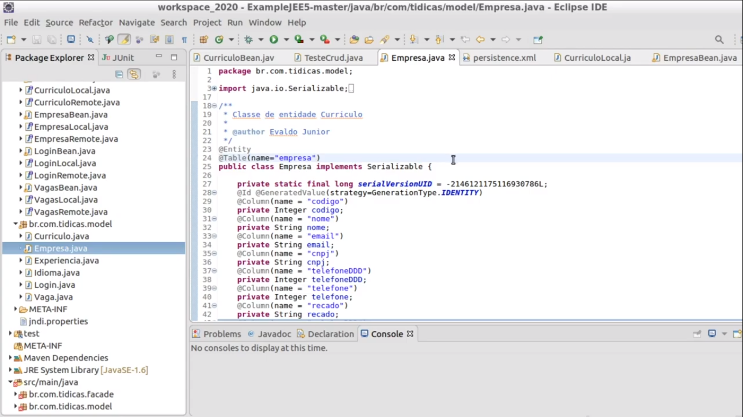
Task: Expand the META-INF folder under model
Action: click(15, 309)
